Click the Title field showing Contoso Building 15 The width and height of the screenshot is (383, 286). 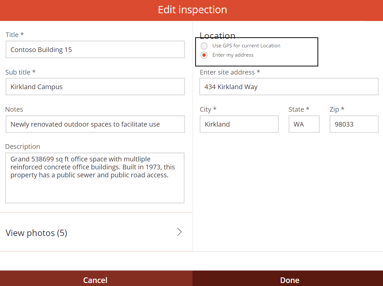(95, 49)
